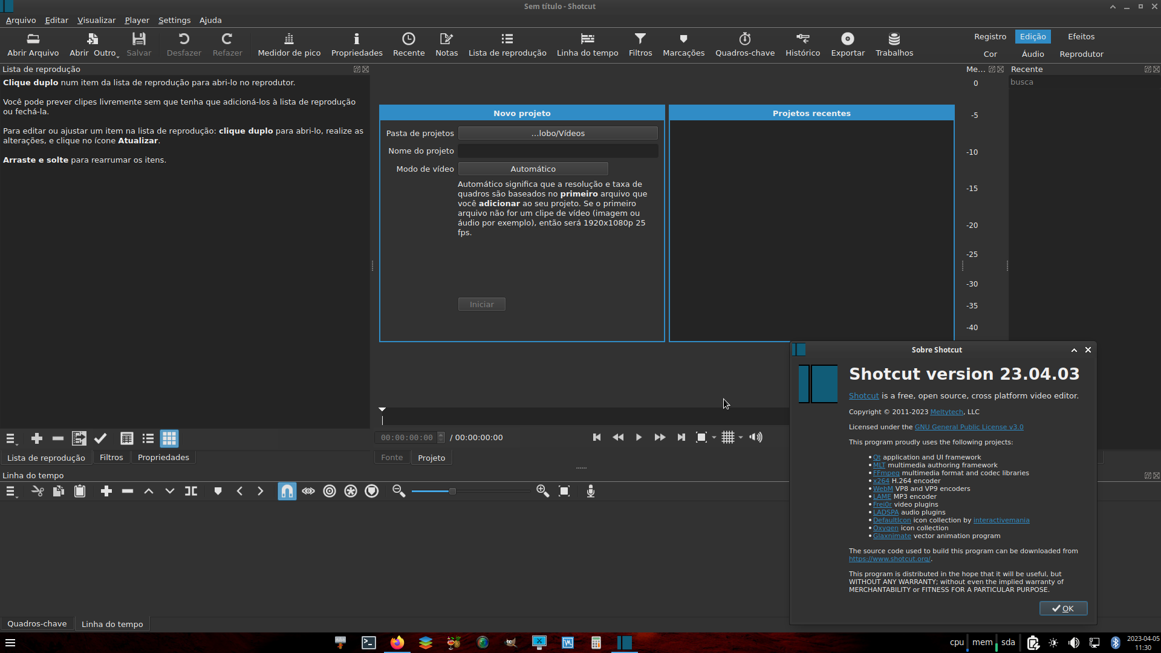The width and height of the screenshot is (1161, 653).
Task: Toggle ripple trim and drop button
Action: 330,492
